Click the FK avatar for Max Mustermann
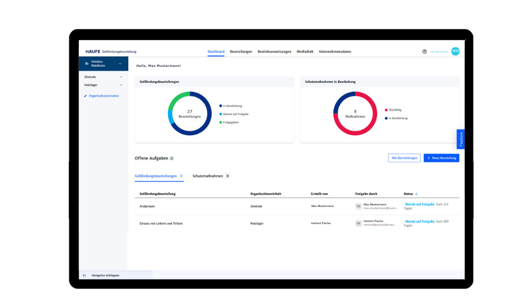This screenshot has height=304, width=532. [358, 206]
